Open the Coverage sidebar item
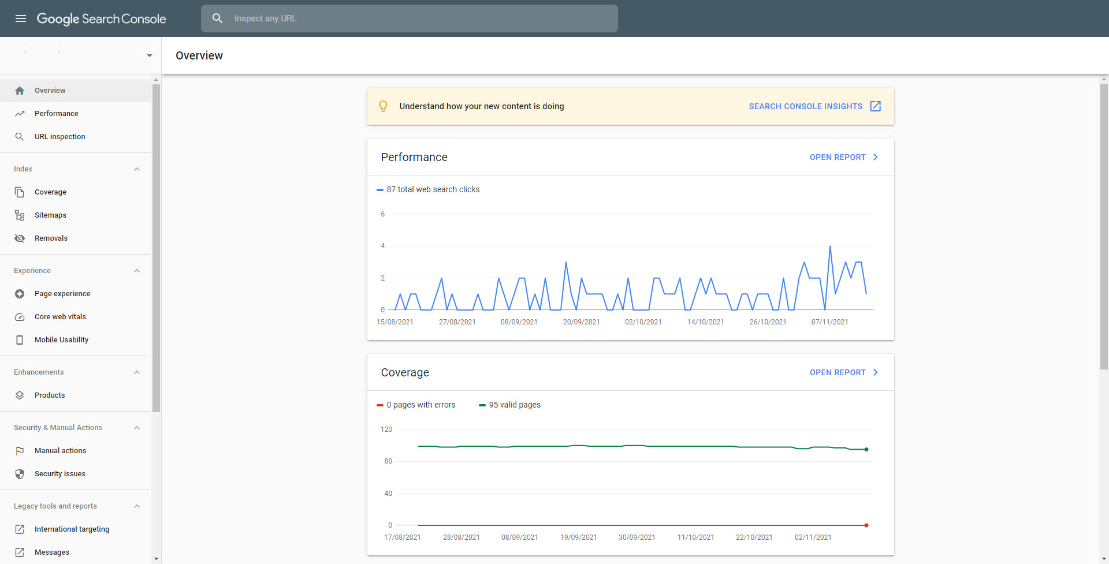The image size is (1109, 564). [x=76, y=192]
